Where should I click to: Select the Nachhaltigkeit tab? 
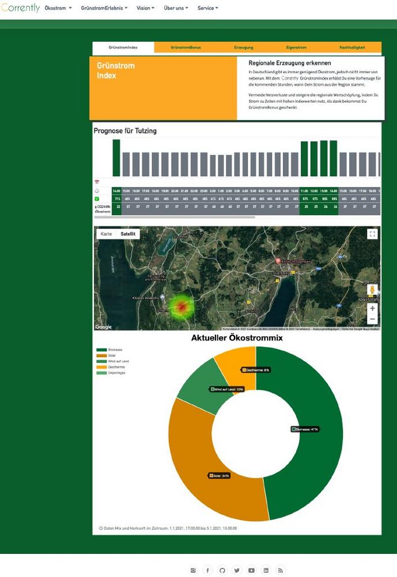[352, 47]
